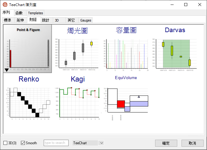Viewport: 207px width, 150px height.
Task: Select the Point & Figure chart thumbnail
Action: (28, 49)
